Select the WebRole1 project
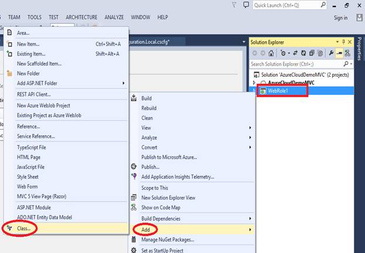The height and width of the screenshot is (253, 365). (x=278, y=91)
